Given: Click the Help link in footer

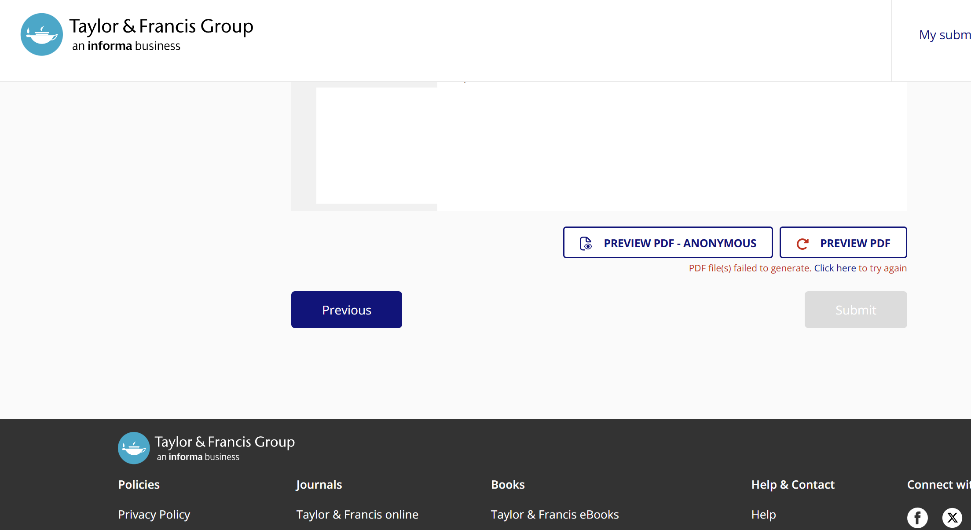Looking at the screenshot, I should click(x=763, y=514).
